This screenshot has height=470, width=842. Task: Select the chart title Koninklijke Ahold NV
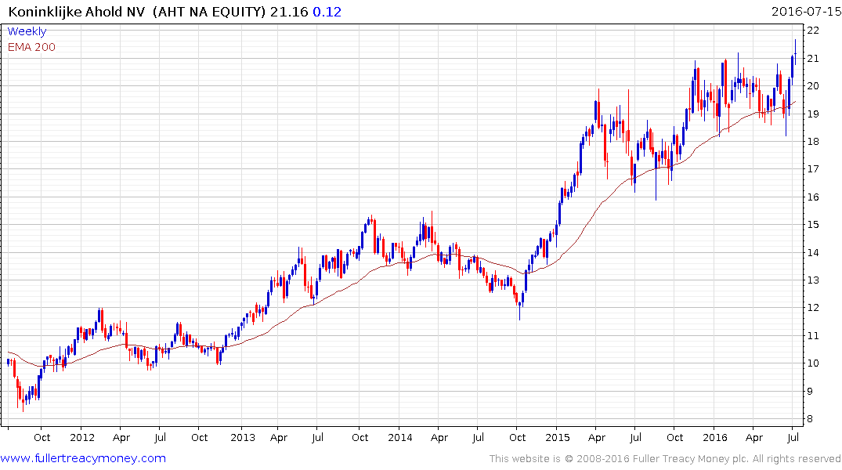tap(76, 12)
